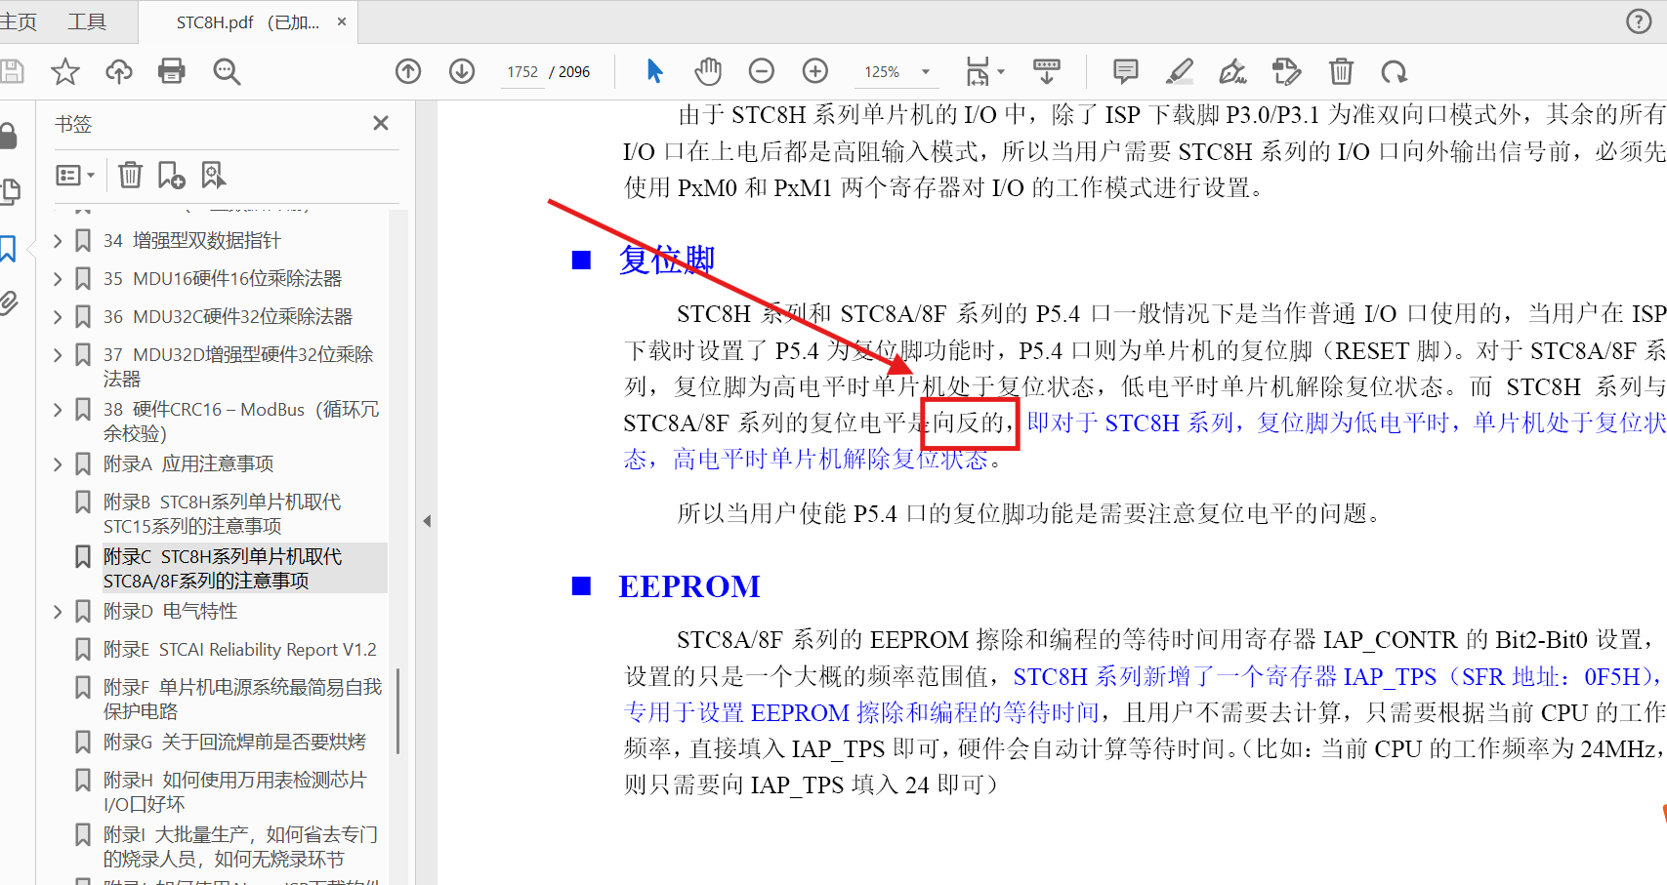
Task: Select the STC8H.pdf document tab
Action: pos(247,21)
